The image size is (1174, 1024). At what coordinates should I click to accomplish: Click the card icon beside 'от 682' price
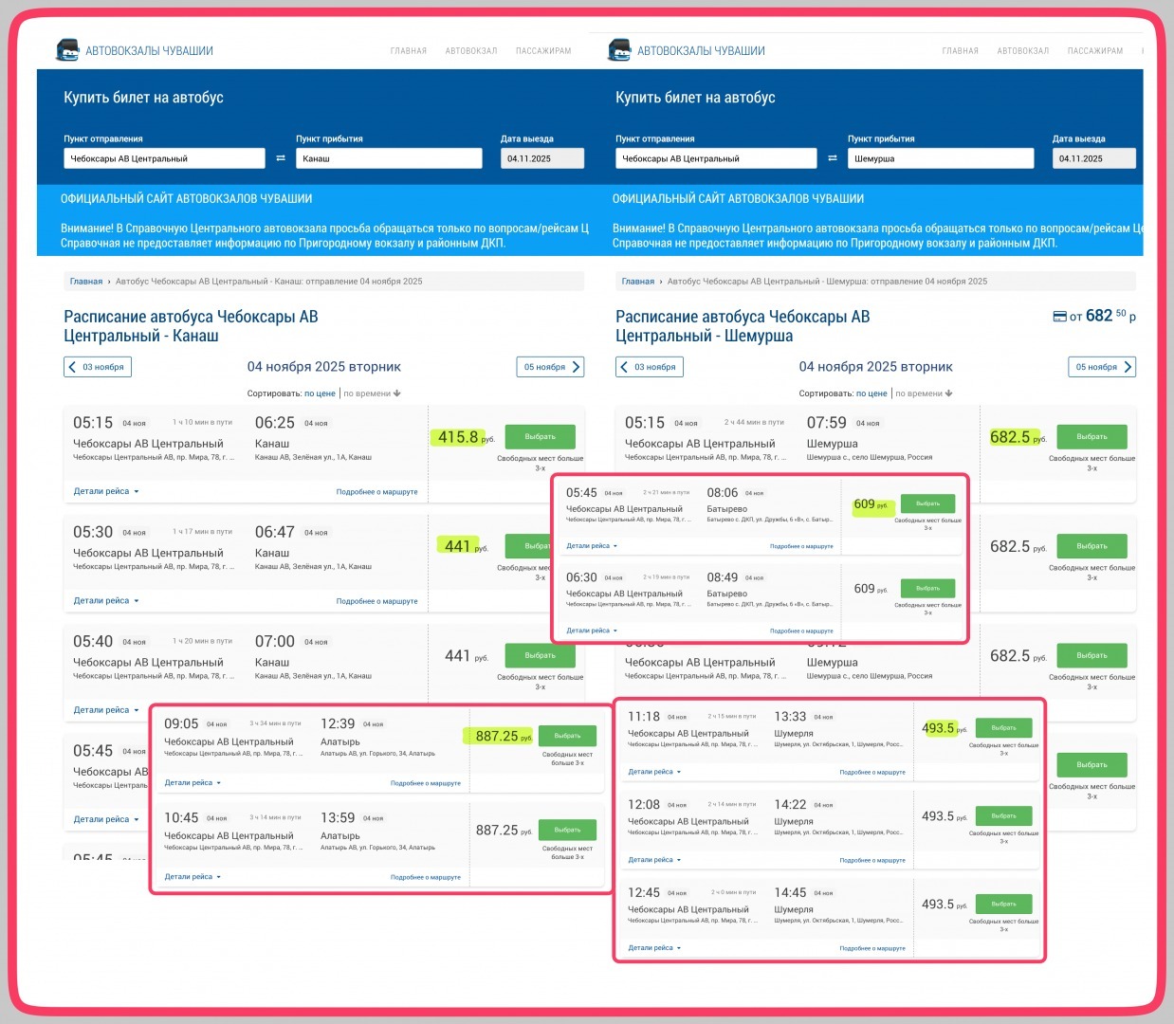coord(1060,317)
